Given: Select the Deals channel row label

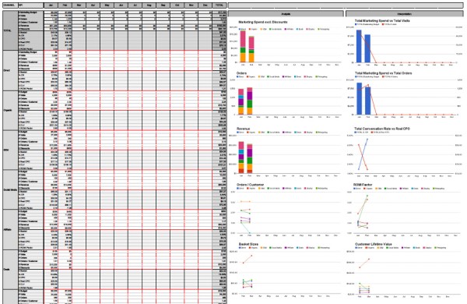Looking at the screenshot, I should (x=10, y=270).
